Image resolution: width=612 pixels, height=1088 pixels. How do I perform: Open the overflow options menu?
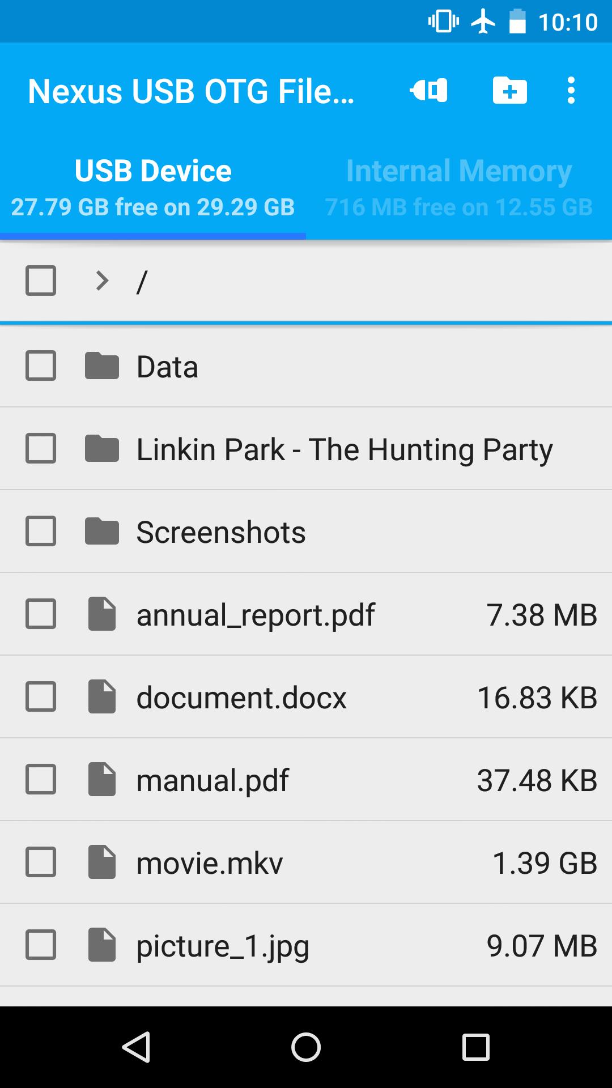571,91
